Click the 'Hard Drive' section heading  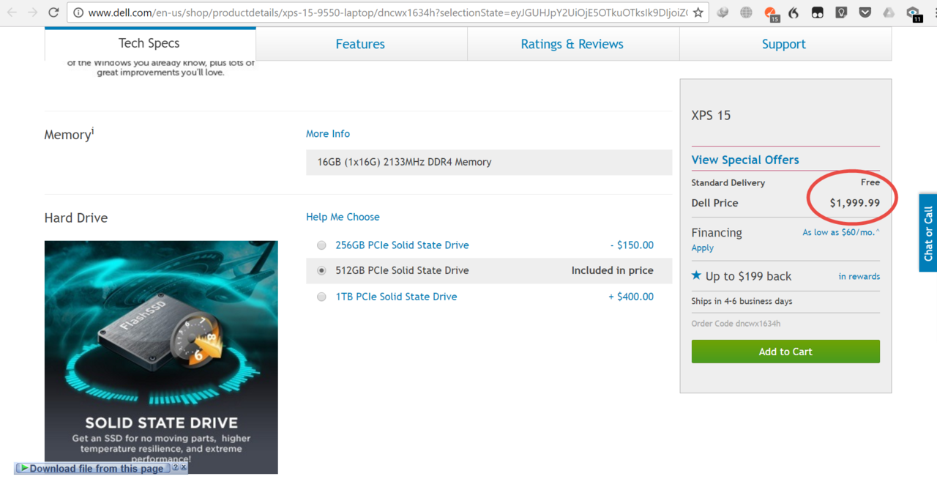[76, 218]
